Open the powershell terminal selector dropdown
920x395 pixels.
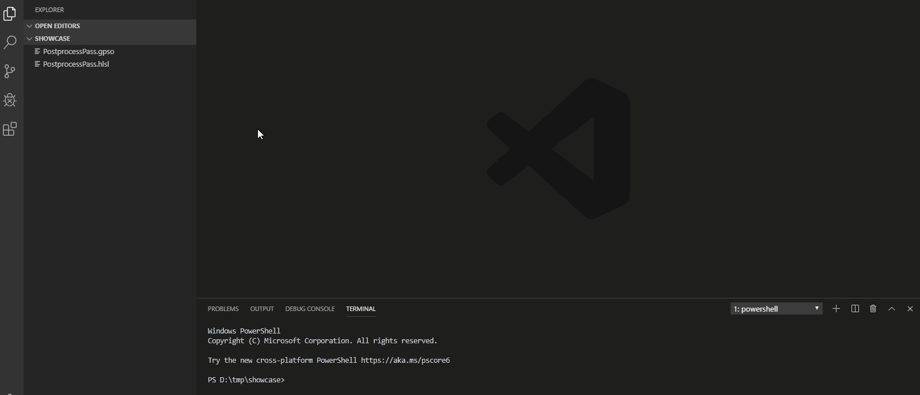(x=775, y=309)
